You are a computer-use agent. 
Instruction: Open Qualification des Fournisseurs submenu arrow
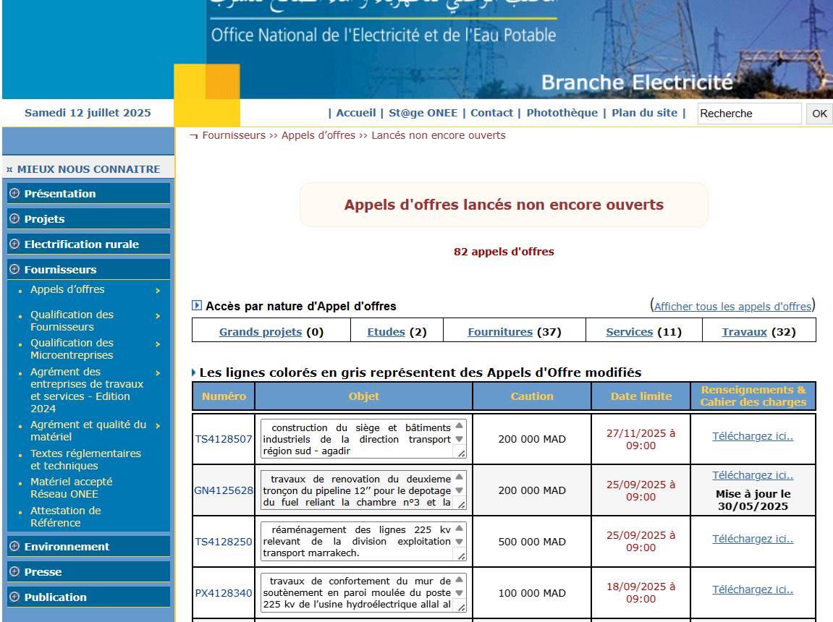click(x=158, y=316)
